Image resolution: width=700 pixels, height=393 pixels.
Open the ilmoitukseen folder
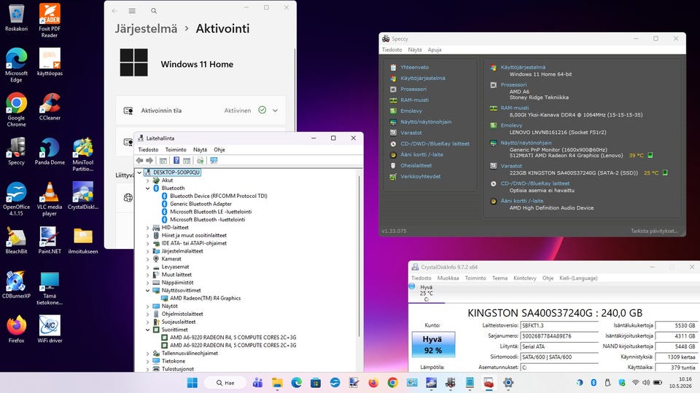pyautogui.click(x=83, y=241)
